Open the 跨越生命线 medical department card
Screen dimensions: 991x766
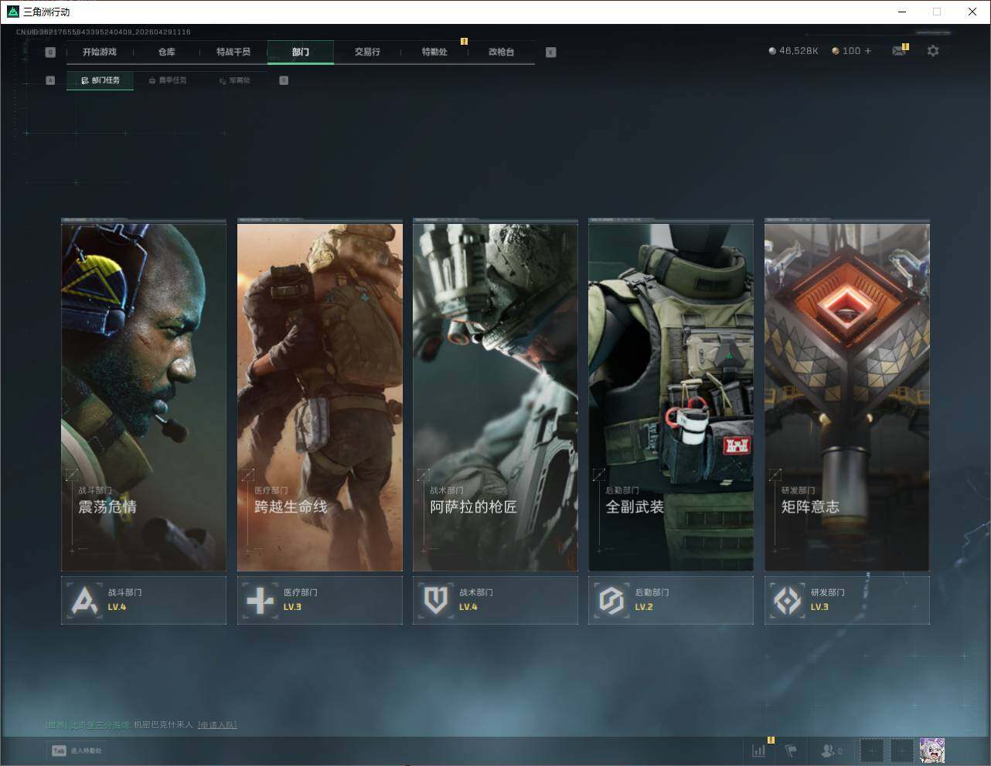pos(320,397)
